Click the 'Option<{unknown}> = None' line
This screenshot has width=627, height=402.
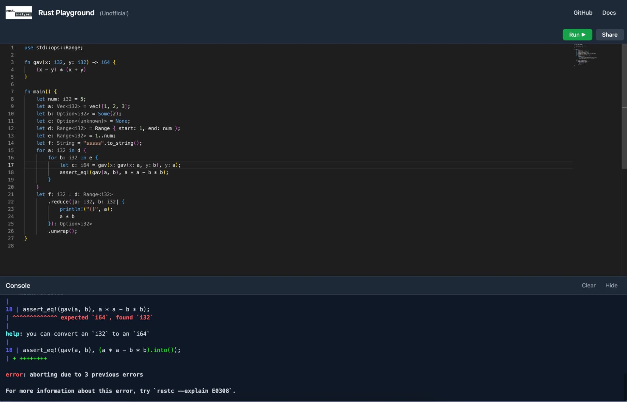click(83, 121)
